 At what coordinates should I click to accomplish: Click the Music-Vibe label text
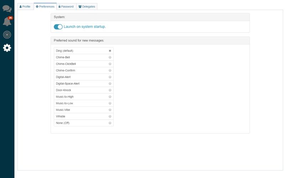tap(63, 110)
